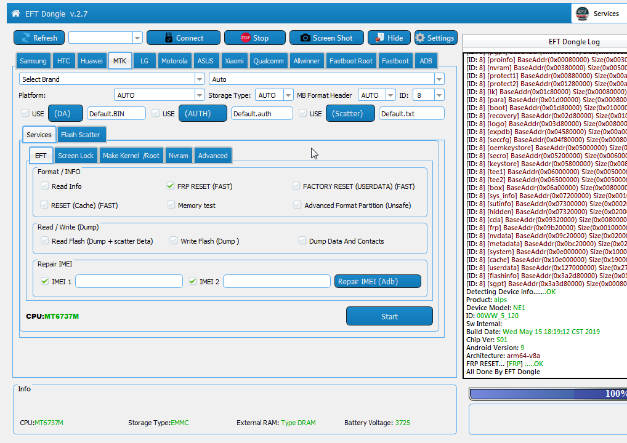Image resolution: width=627 pixels, height=443 pixels.
Task: Click the (Scatter) file button
Action: pos(350,113)
